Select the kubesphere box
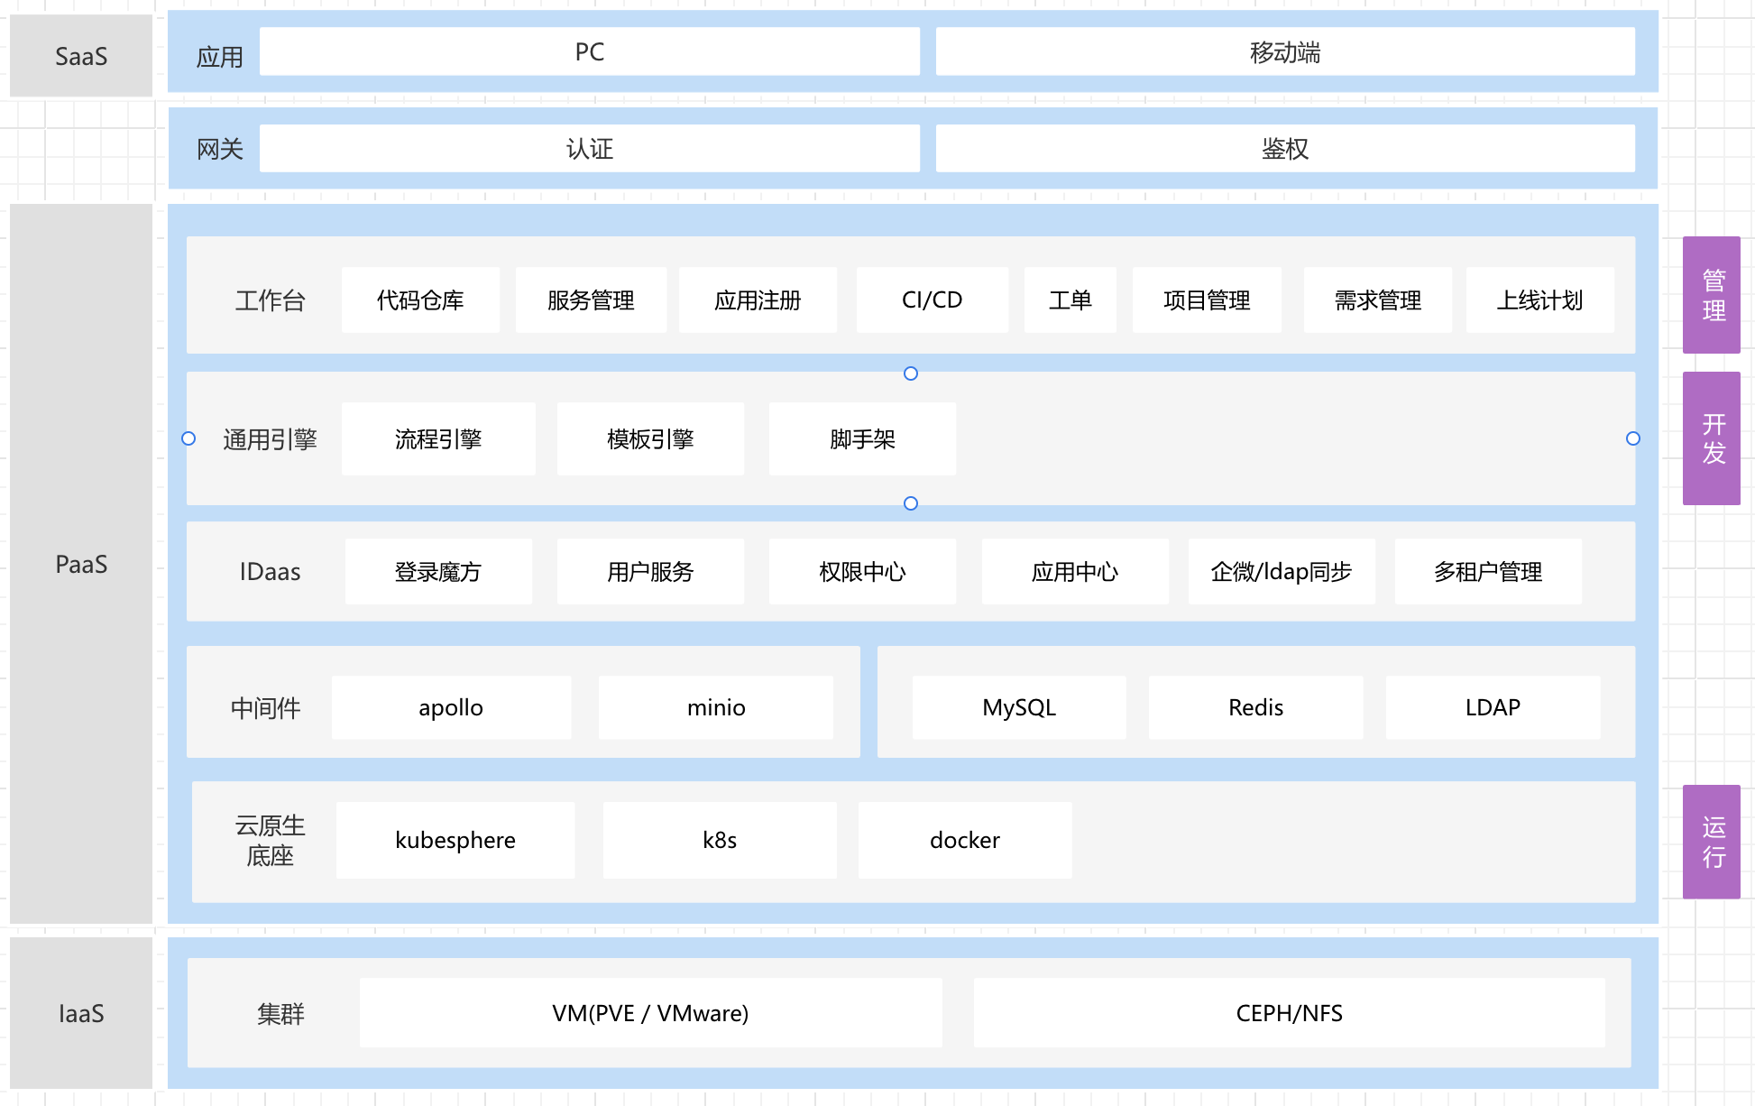This screenshot has height=1106, width=1755. (x=455, y=840)
